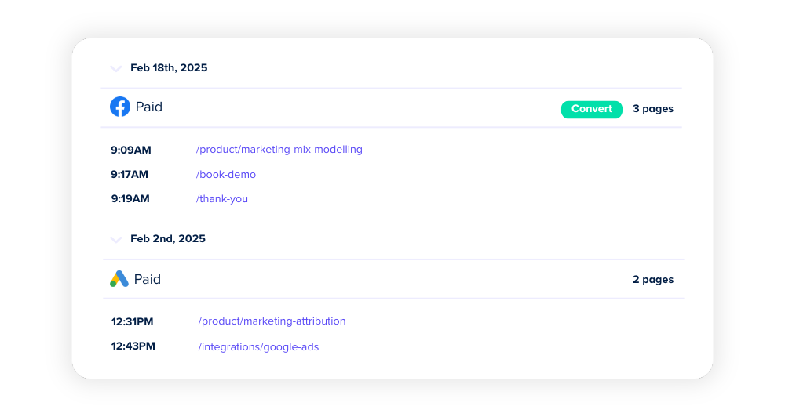The width and height of the screenshot is (785, 417).
Task: Click the 9:17AM timestamp
Action: (130, 174)
